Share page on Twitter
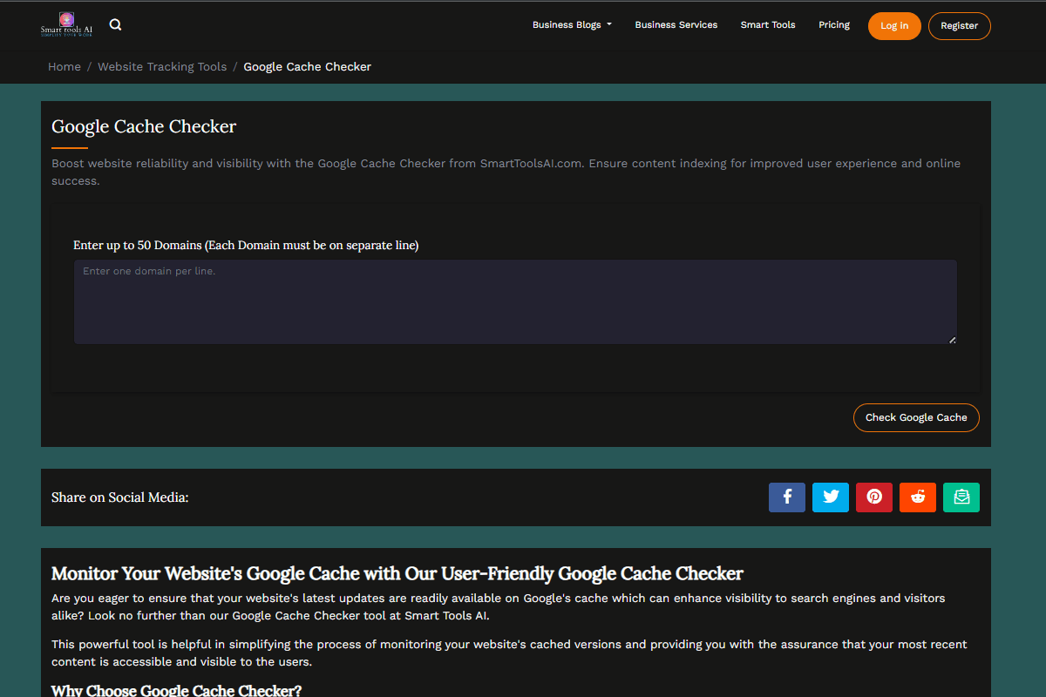Screen dimensions: 1046x697 (x=831, y=497)
